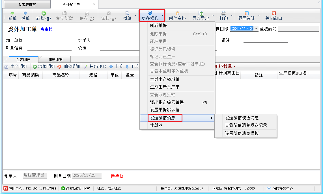Image resolution: width=323 pixels, height=194 pixels.
Task: Click the 单据编号 input field
Action: 298,29
